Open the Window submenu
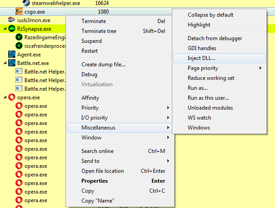The image size is (275, 208). (x=119, y=138)
